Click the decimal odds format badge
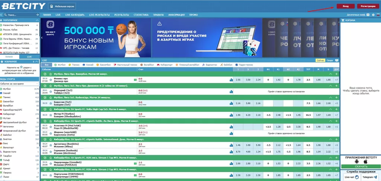This screenshot has width=381, height=181. [368, 15]
